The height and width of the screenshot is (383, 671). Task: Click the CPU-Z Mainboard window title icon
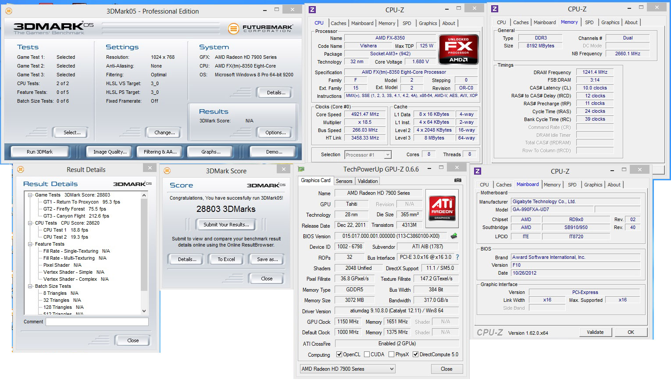coord(478,171)
